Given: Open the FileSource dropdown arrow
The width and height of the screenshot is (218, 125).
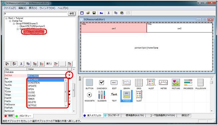Looking at the screenshot, I should [x=69, y=104].
